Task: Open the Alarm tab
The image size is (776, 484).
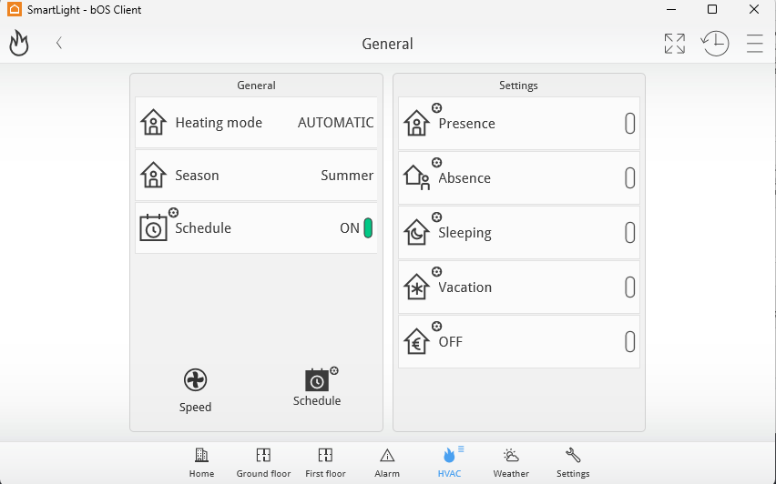Action: tap(387, 463)
